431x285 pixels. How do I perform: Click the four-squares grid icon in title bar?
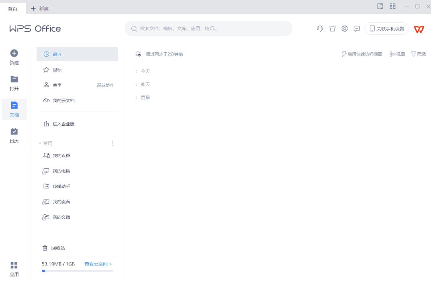click(x=393, y=6)
